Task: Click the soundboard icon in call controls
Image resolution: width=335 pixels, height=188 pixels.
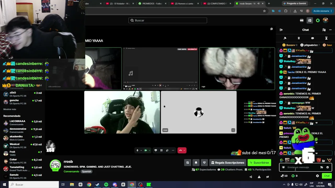Action: 167,150
